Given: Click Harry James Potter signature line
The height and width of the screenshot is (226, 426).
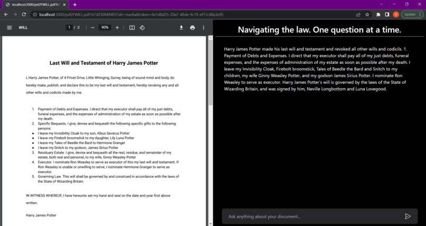Looking at the screenshot, I should [x=41, y=215].
